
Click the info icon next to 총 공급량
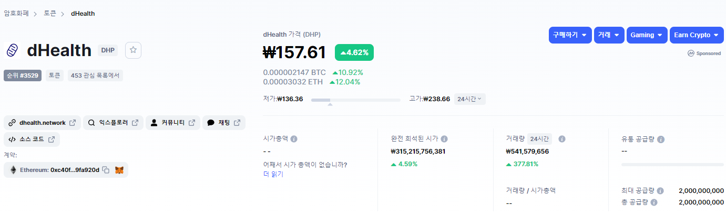653,202
